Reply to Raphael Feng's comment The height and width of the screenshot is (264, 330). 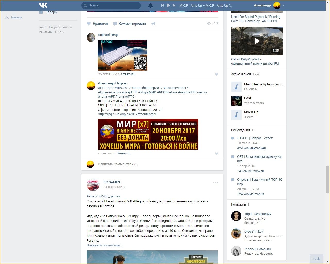tap(128, 74)
